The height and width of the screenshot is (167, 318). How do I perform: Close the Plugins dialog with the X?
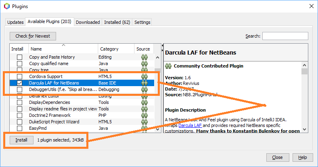pos(312,6)
